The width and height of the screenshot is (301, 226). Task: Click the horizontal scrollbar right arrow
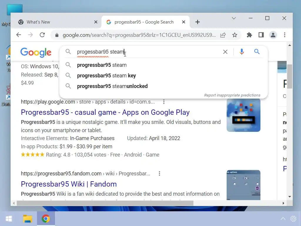tap(283, 203)
